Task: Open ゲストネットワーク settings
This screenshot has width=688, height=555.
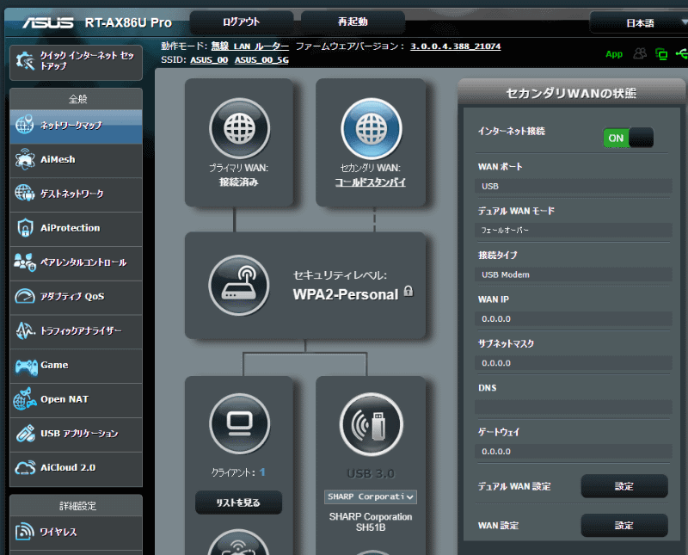Action: coord(76,194)
